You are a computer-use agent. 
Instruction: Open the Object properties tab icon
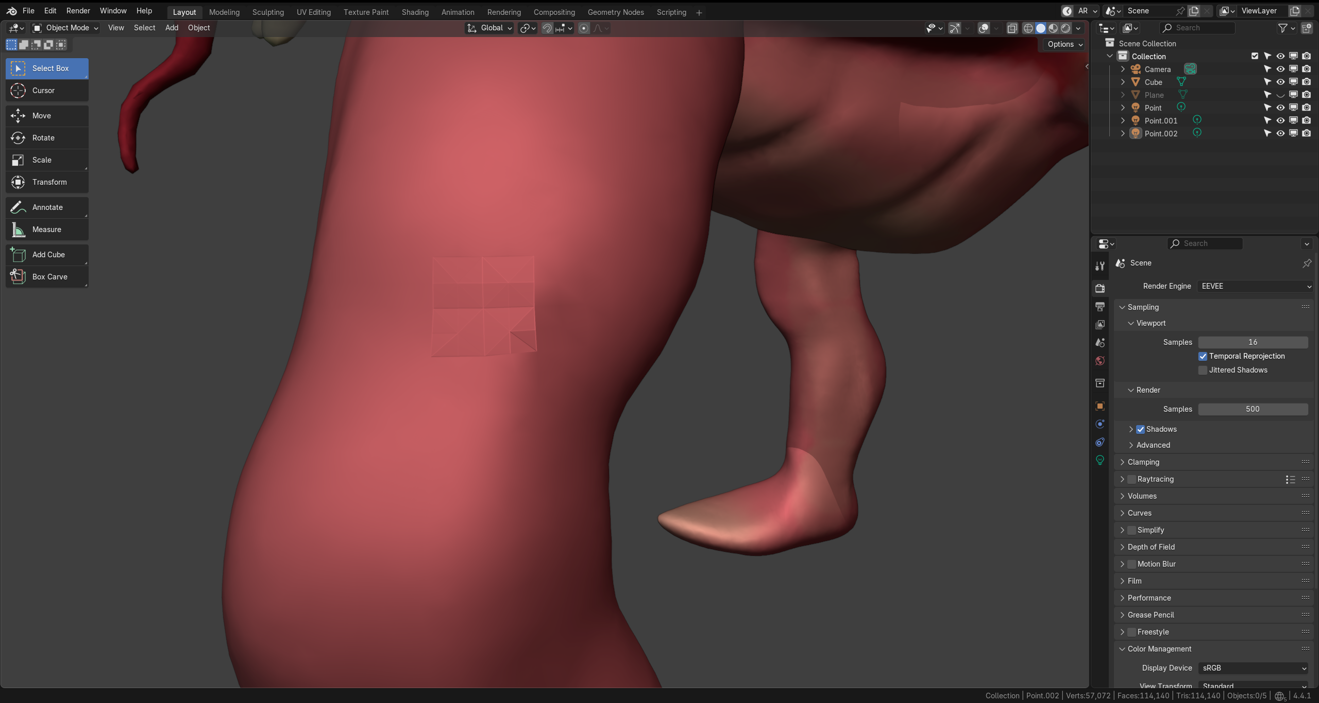point(1100,406)
